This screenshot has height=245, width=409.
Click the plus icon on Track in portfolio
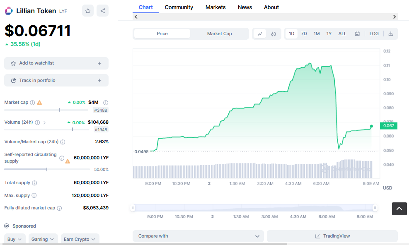click(99, 81)
